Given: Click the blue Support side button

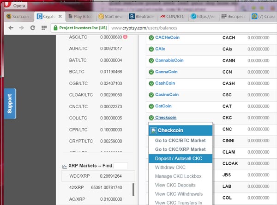Looking at the screenshot, I should pyautogui.click(x=10, y=104).
